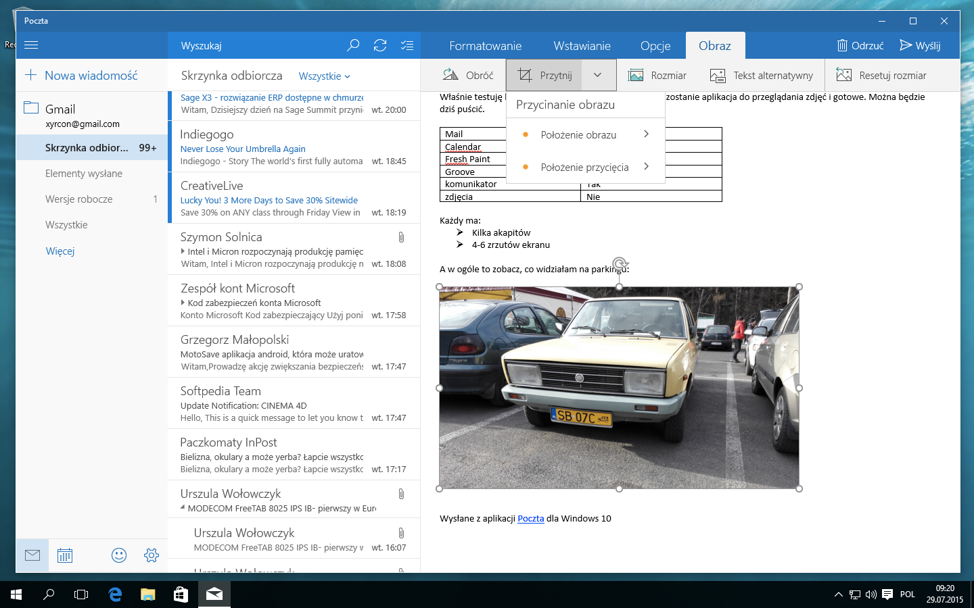This screenshot has height=608, width=974.
Task: Open Tekst alternatywny option
Action: click(762, 75)
